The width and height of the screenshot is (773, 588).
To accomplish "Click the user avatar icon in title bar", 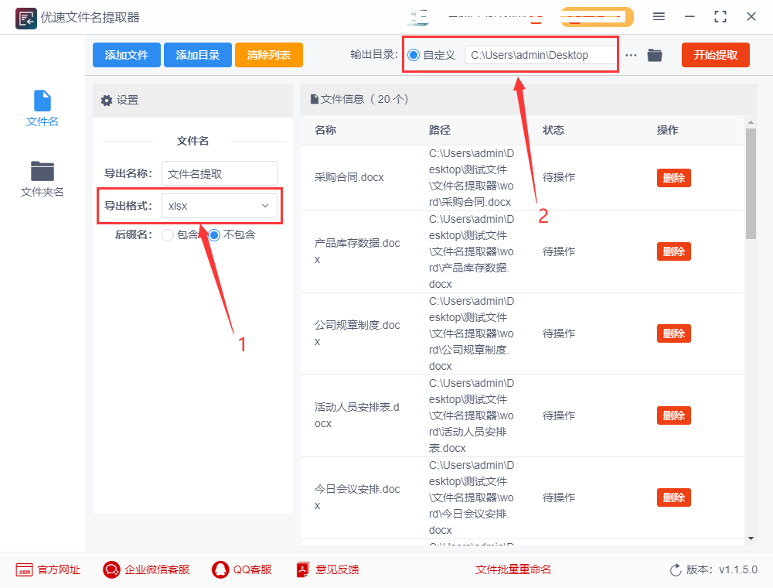I will click(x=418, y=17).
